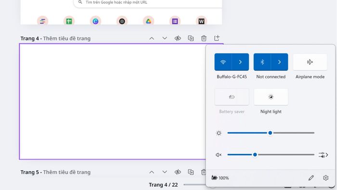The image size is (337, 190).
Task: Open the black circular shortcut
Action: pos(122,21)
